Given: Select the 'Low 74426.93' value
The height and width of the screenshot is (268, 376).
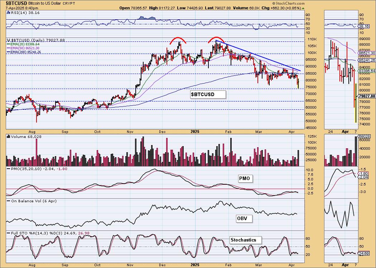Looking at the screenshot, I should [x=190, y=8].
